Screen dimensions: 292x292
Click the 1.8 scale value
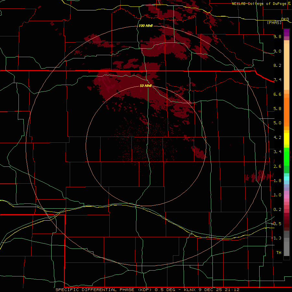(x=277, y=181)
